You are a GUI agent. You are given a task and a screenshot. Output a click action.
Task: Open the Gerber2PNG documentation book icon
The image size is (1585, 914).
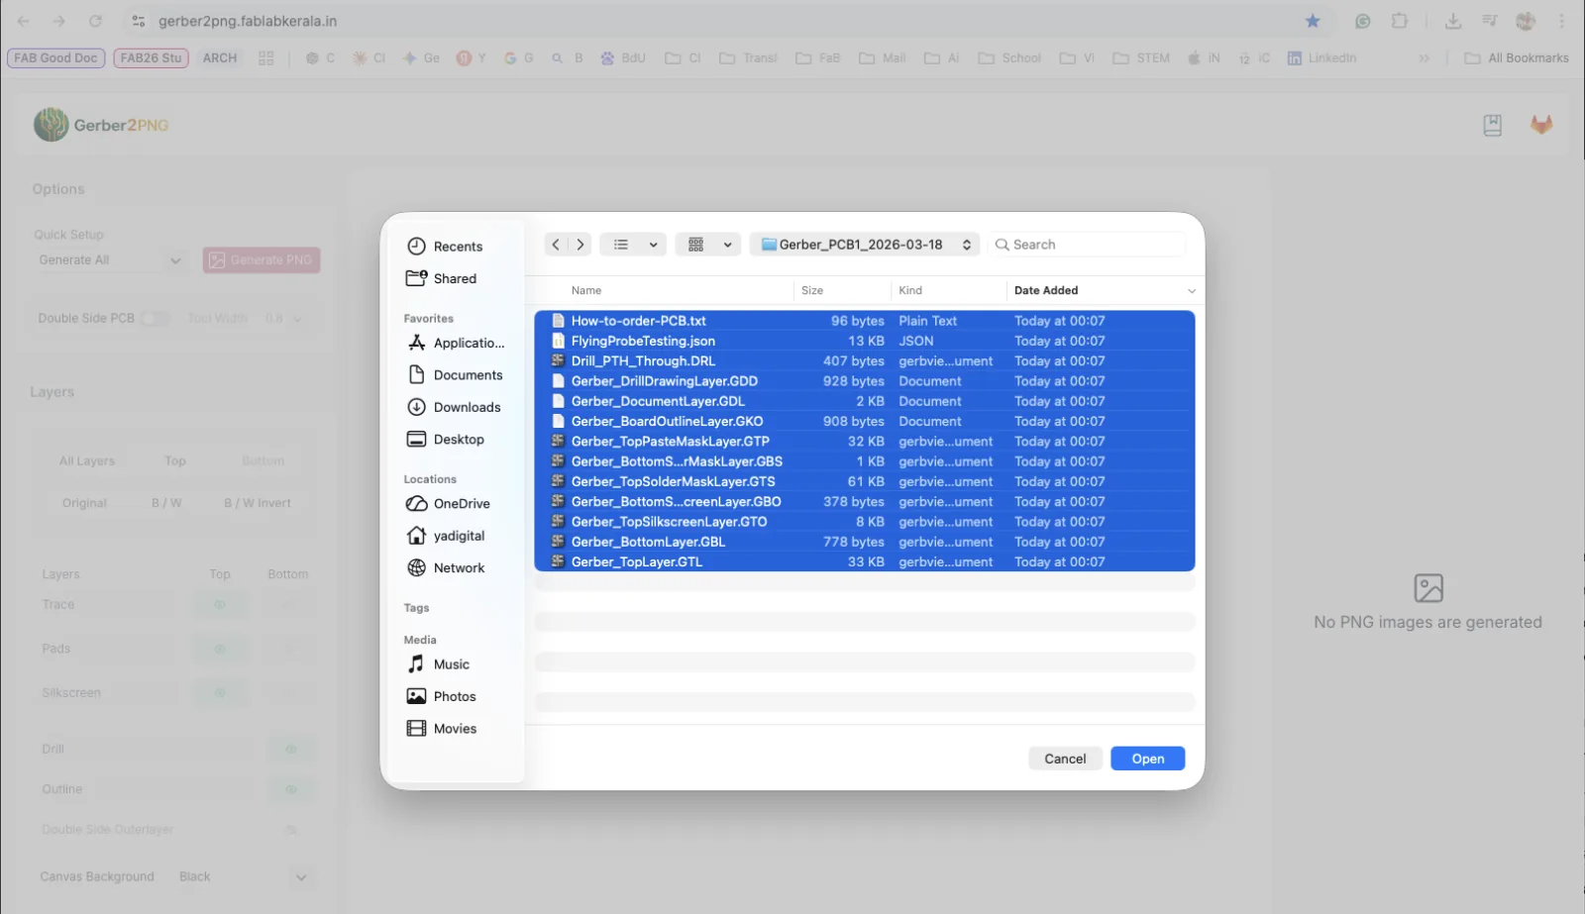coord(1493,125)
